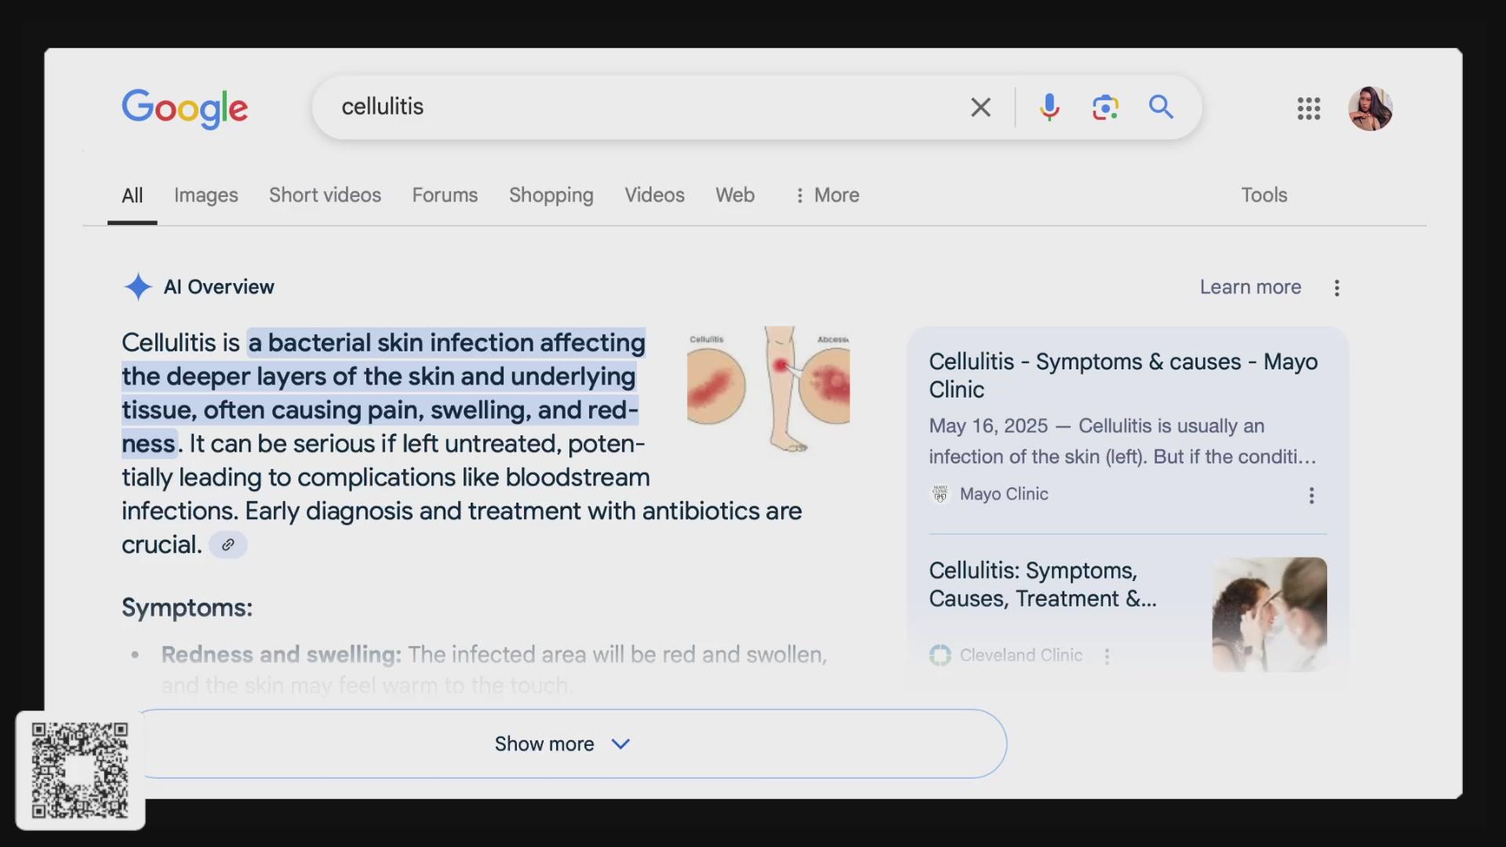Open the account profile avatar
Image resolution: width=1506 pixels, height=847 pixels.
[1370, 108]
